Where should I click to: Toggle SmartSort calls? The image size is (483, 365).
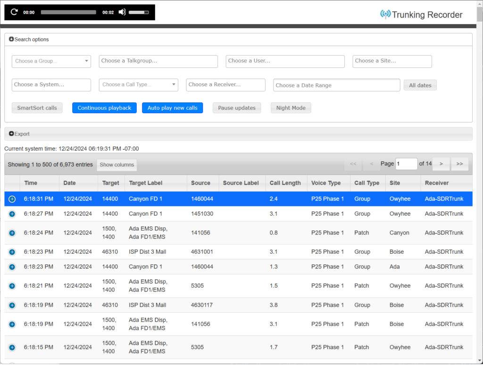pos(37,108)
